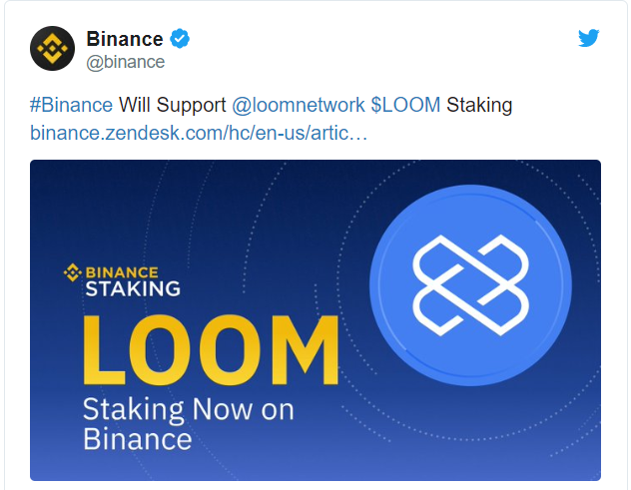Open the @loomnetwork mention
The image size is (631, 490).
click(298, 106)
